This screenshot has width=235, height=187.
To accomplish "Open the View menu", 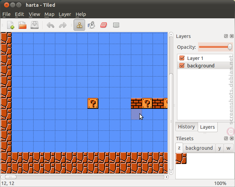I will [34, 14].
